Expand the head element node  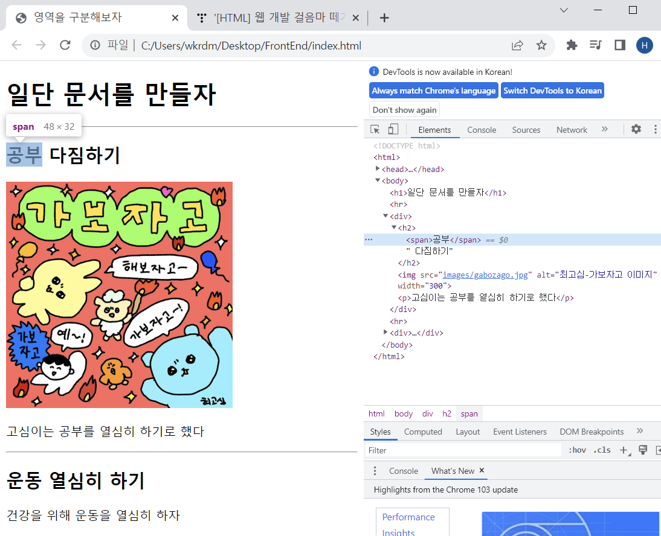point(378,168)
